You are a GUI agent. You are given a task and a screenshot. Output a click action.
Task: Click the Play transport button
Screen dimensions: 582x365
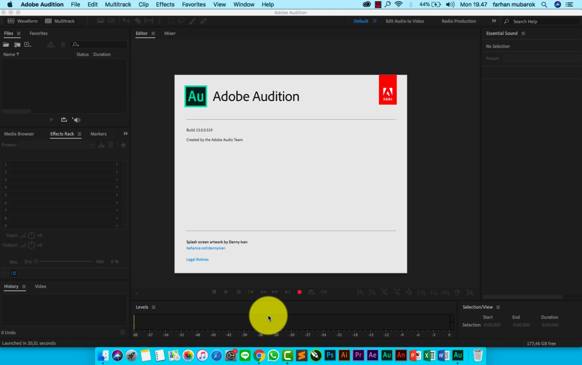click(226, 292)
